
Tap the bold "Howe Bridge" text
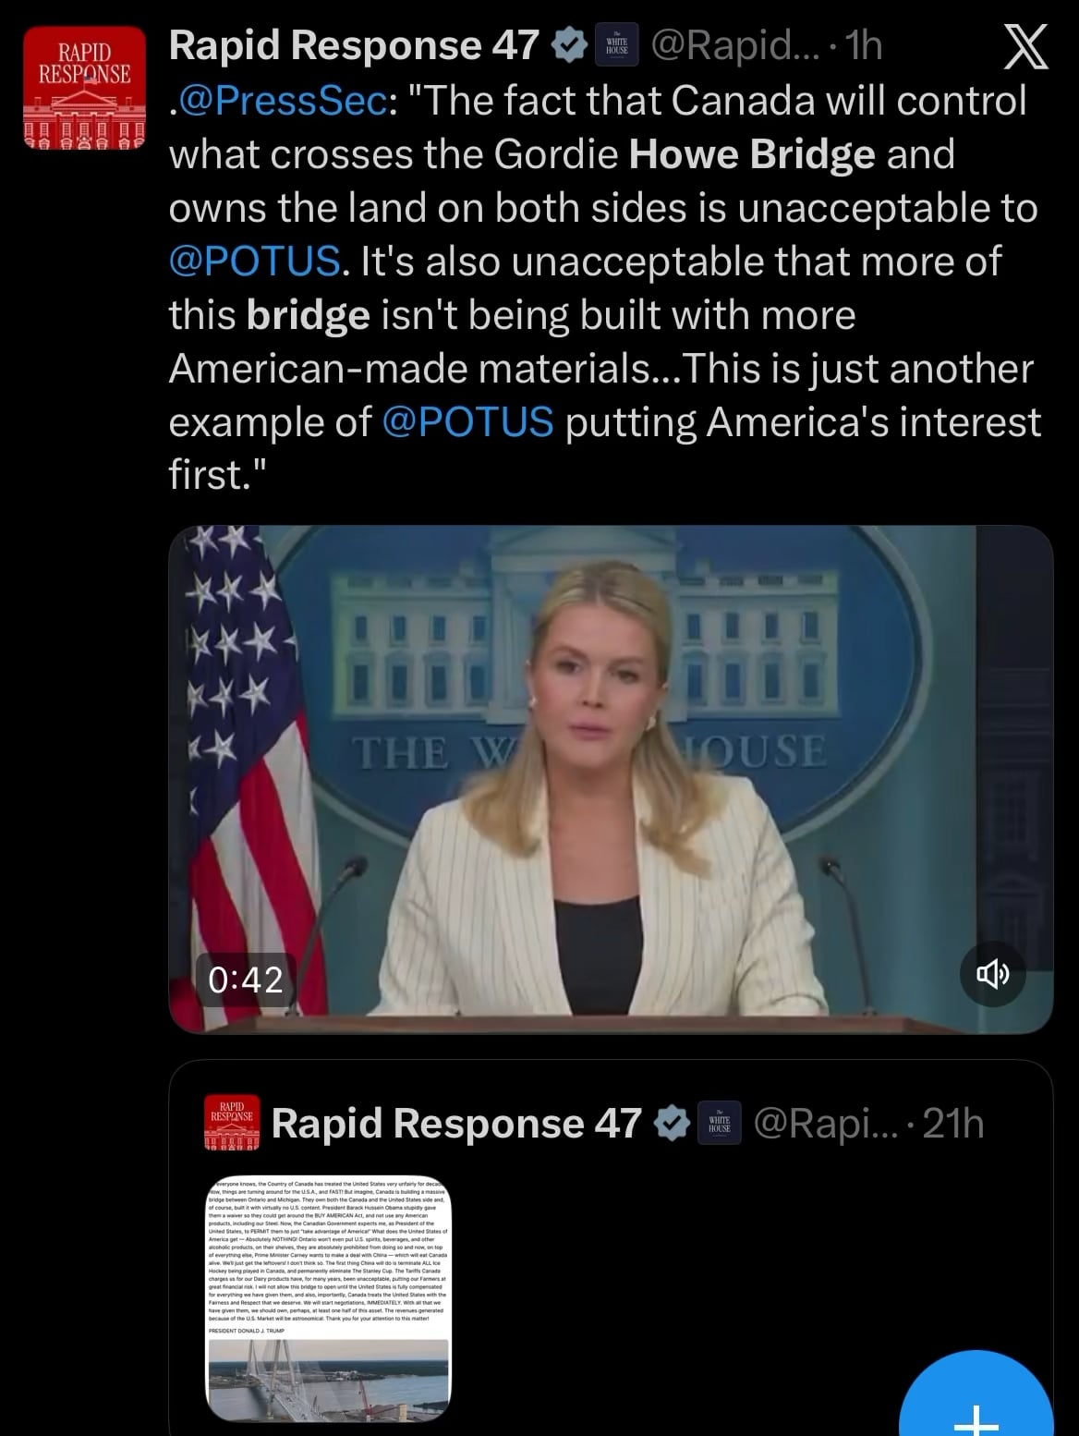(751, 154)
